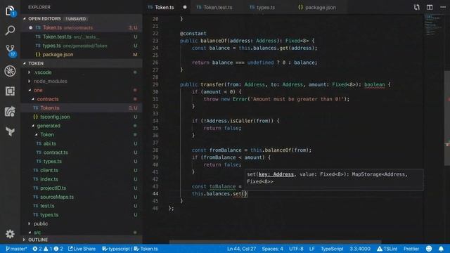Select the Token.ts editor tab
Screen dimensions: 450x253
tap(164, 8)
